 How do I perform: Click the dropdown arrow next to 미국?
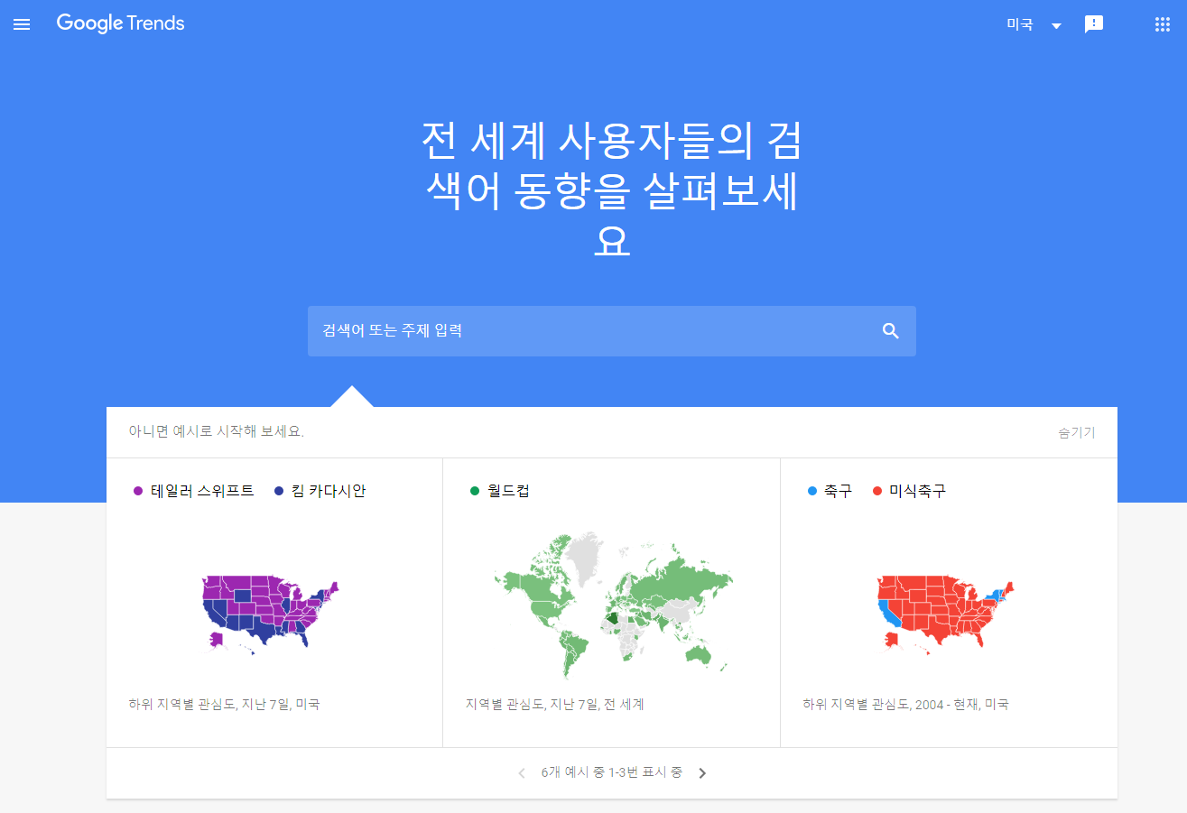pos(1056,25)
